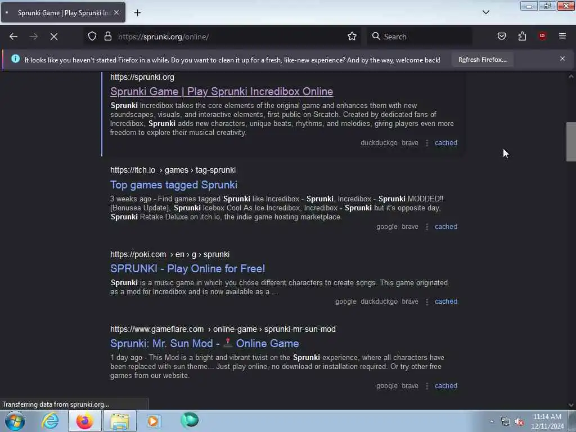
Task: Open cached version of sprunki.org result
Action: click(x=446, y=143)
